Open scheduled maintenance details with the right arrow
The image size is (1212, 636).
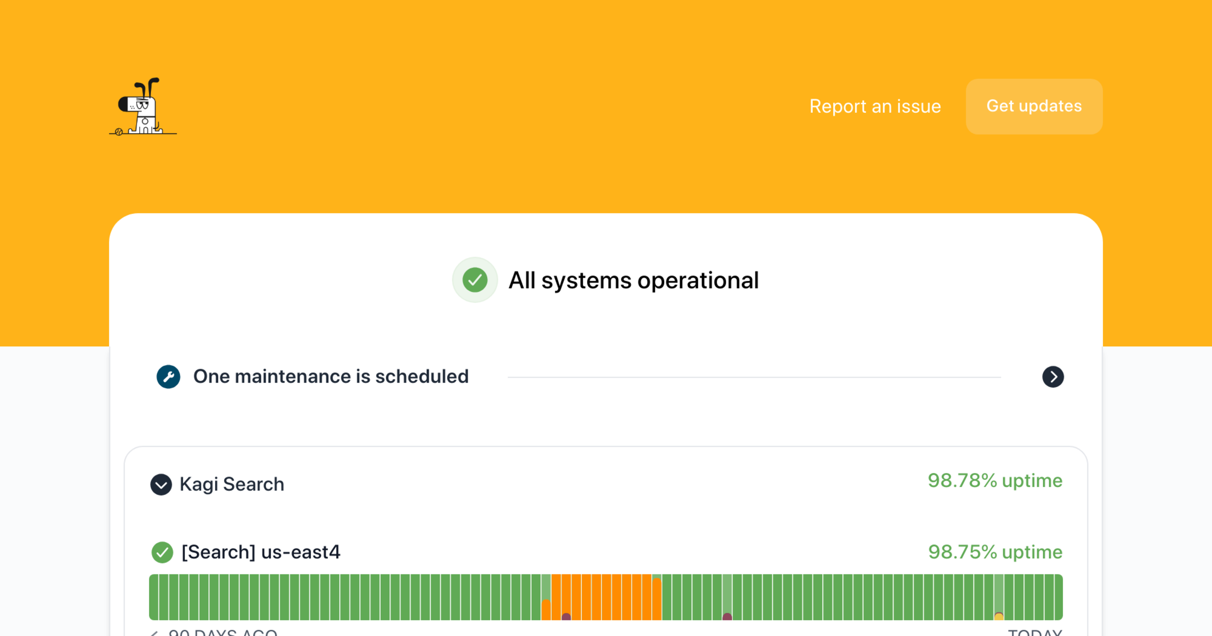pyautogui.click(x=1053, y=377)
